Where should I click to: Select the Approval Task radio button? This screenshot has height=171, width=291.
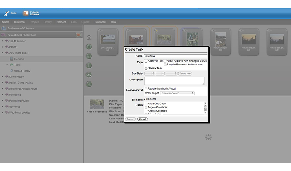pos(146,61)
